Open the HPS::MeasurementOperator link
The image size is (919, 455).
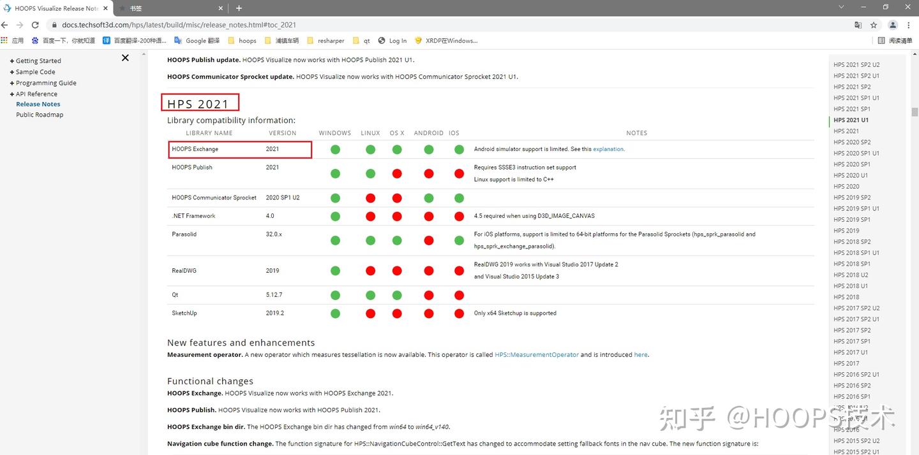[537, 354]
